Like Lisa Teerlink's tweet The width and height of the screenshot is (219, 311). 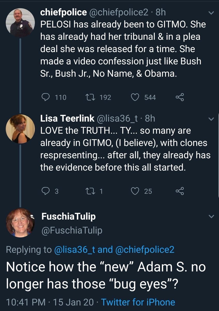[135, 191]
